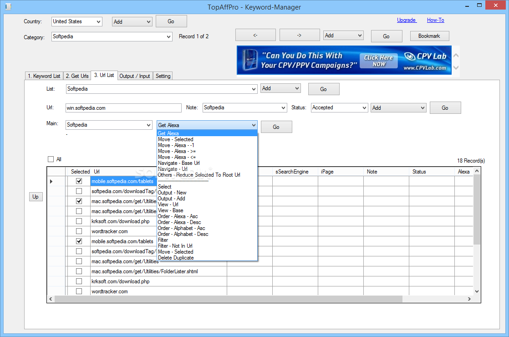This screenshot has height=337, width=509.
Task: Choose View - Base option
Action: coord(207,210)
